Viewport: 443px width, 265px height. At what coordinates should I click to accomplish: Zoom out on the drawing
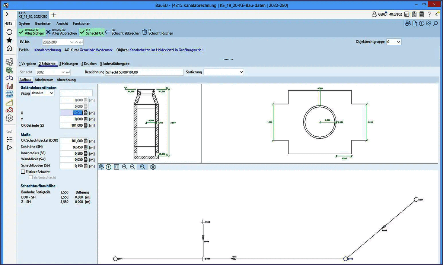pyautogui.click(x=133, y=167)
